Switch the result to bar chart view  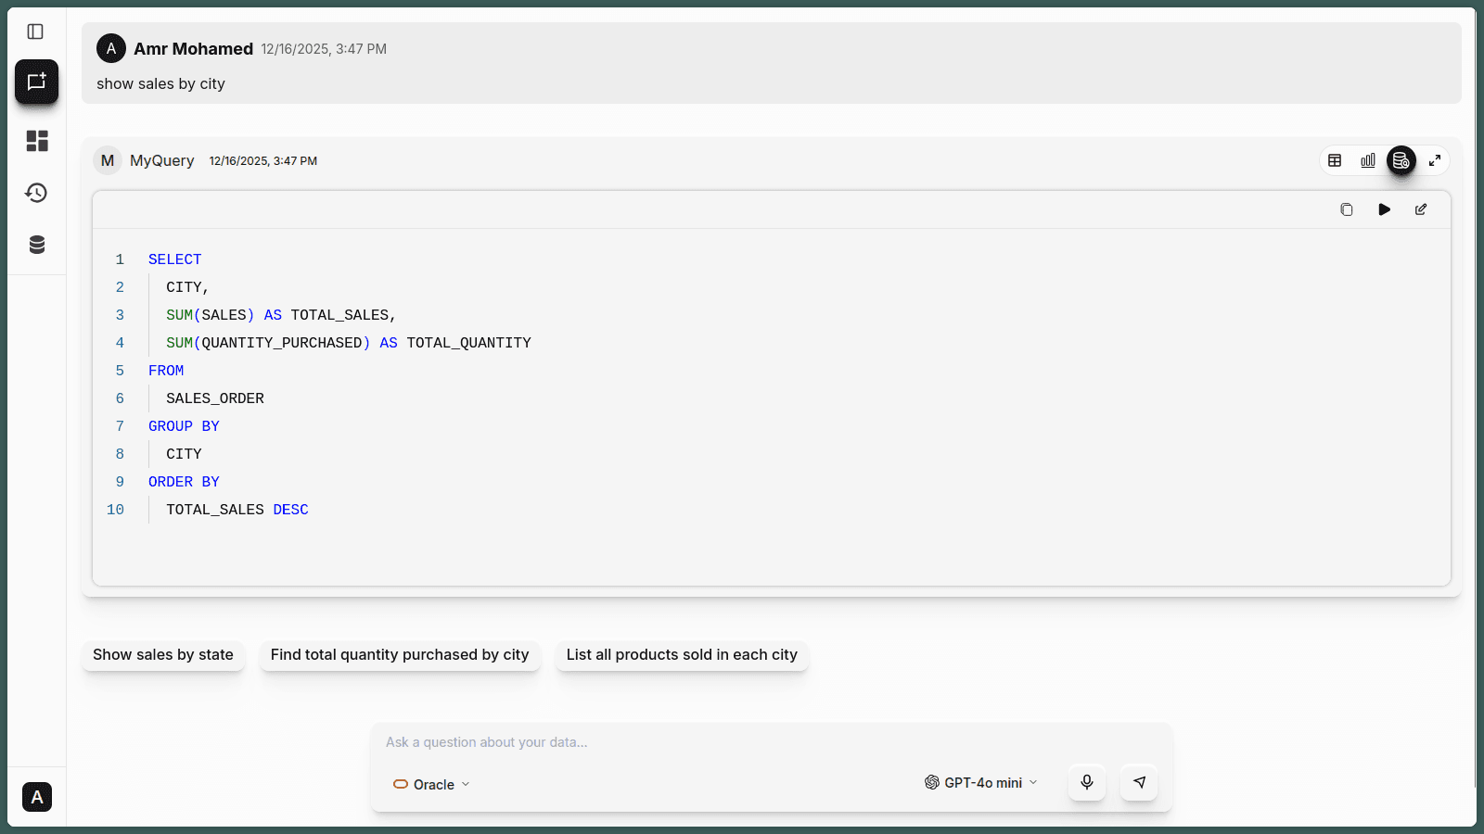1367,159
